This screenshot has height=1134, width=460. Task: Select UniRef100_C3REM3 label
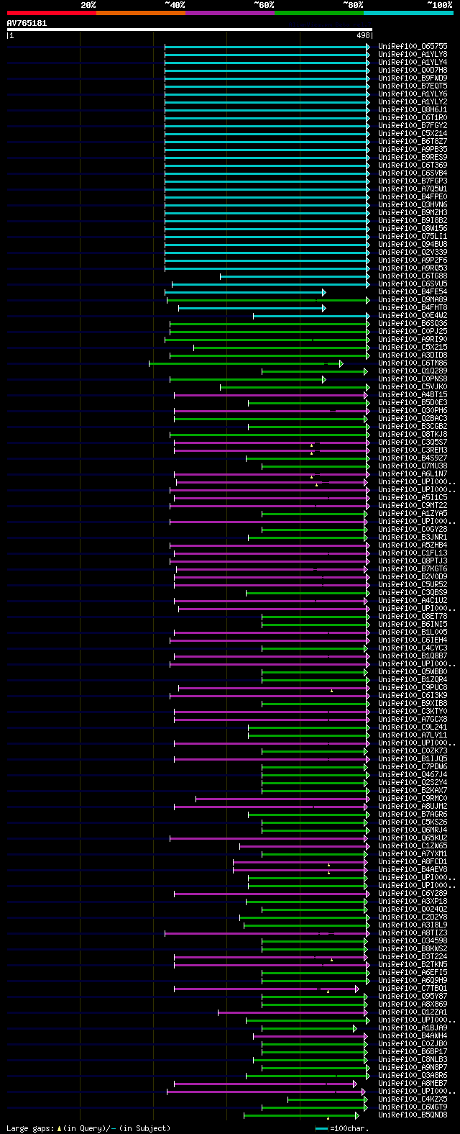(413, 450)
